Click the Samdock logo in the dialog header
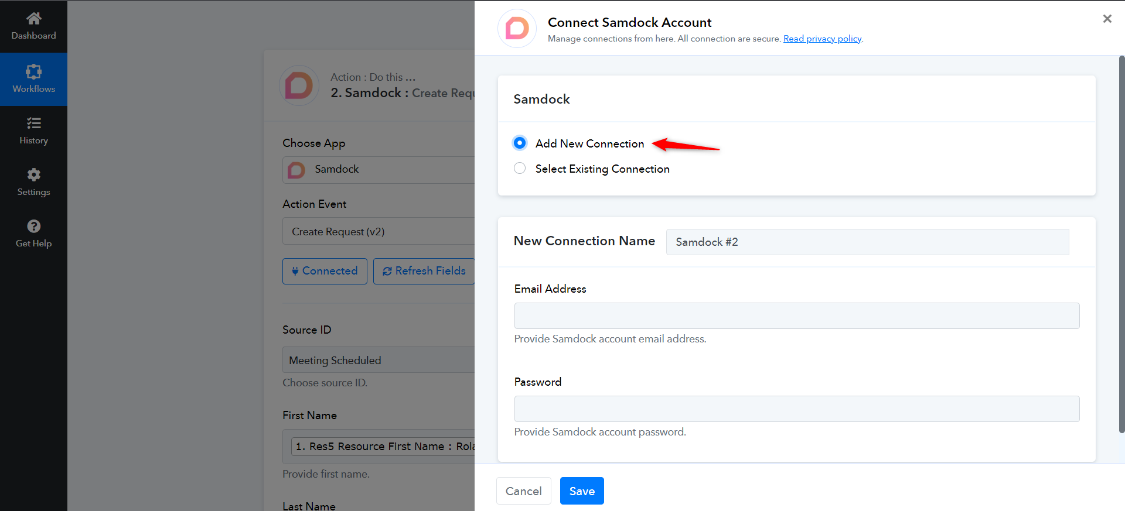 pyautogui.click(x=517, y=28)
